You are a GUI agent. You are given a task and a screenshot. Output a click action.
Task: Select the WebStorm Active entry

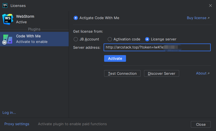[x=34, y=19]
